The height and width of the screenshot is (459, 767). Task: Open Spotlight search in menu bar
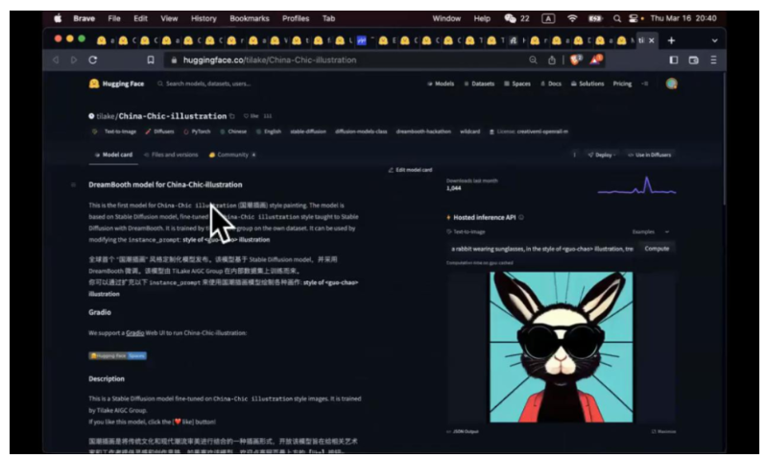pyautogui.click(x=617, y=18)
